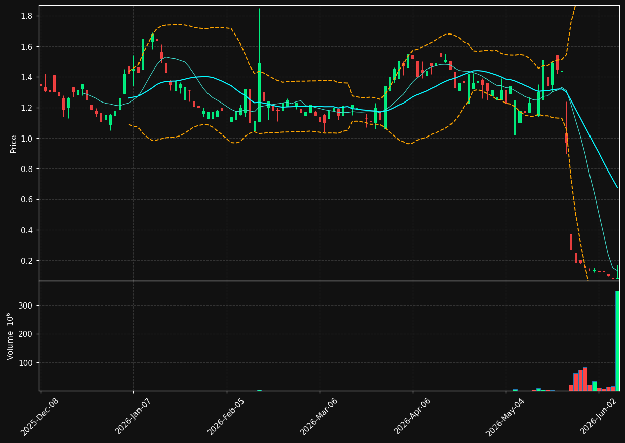
Task: Click the 1.2 price axis tick
Action: point(27,108)
